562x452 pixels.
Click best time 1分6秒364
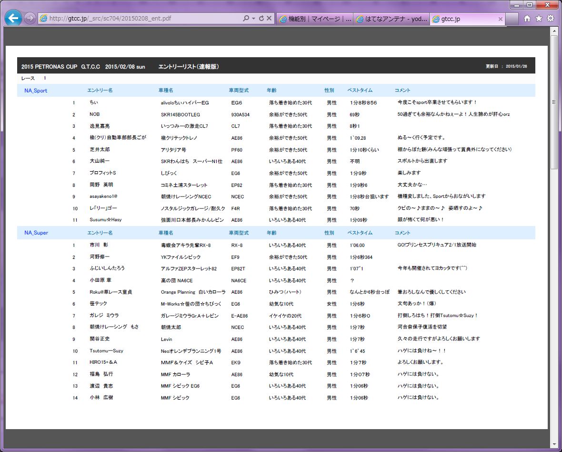click(x=361, y=257)
